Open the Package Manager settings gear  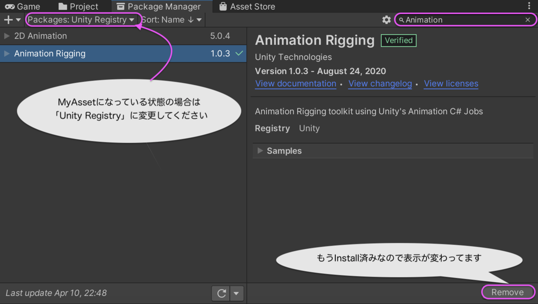click(386, 20)
